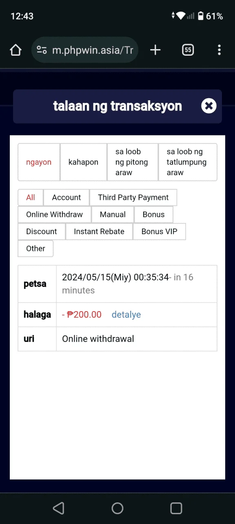Image resolution: width=235 pixels, height=524 pixels.
Task: Tap the address bar URL m.phpwin.asia
Action: 93,50
